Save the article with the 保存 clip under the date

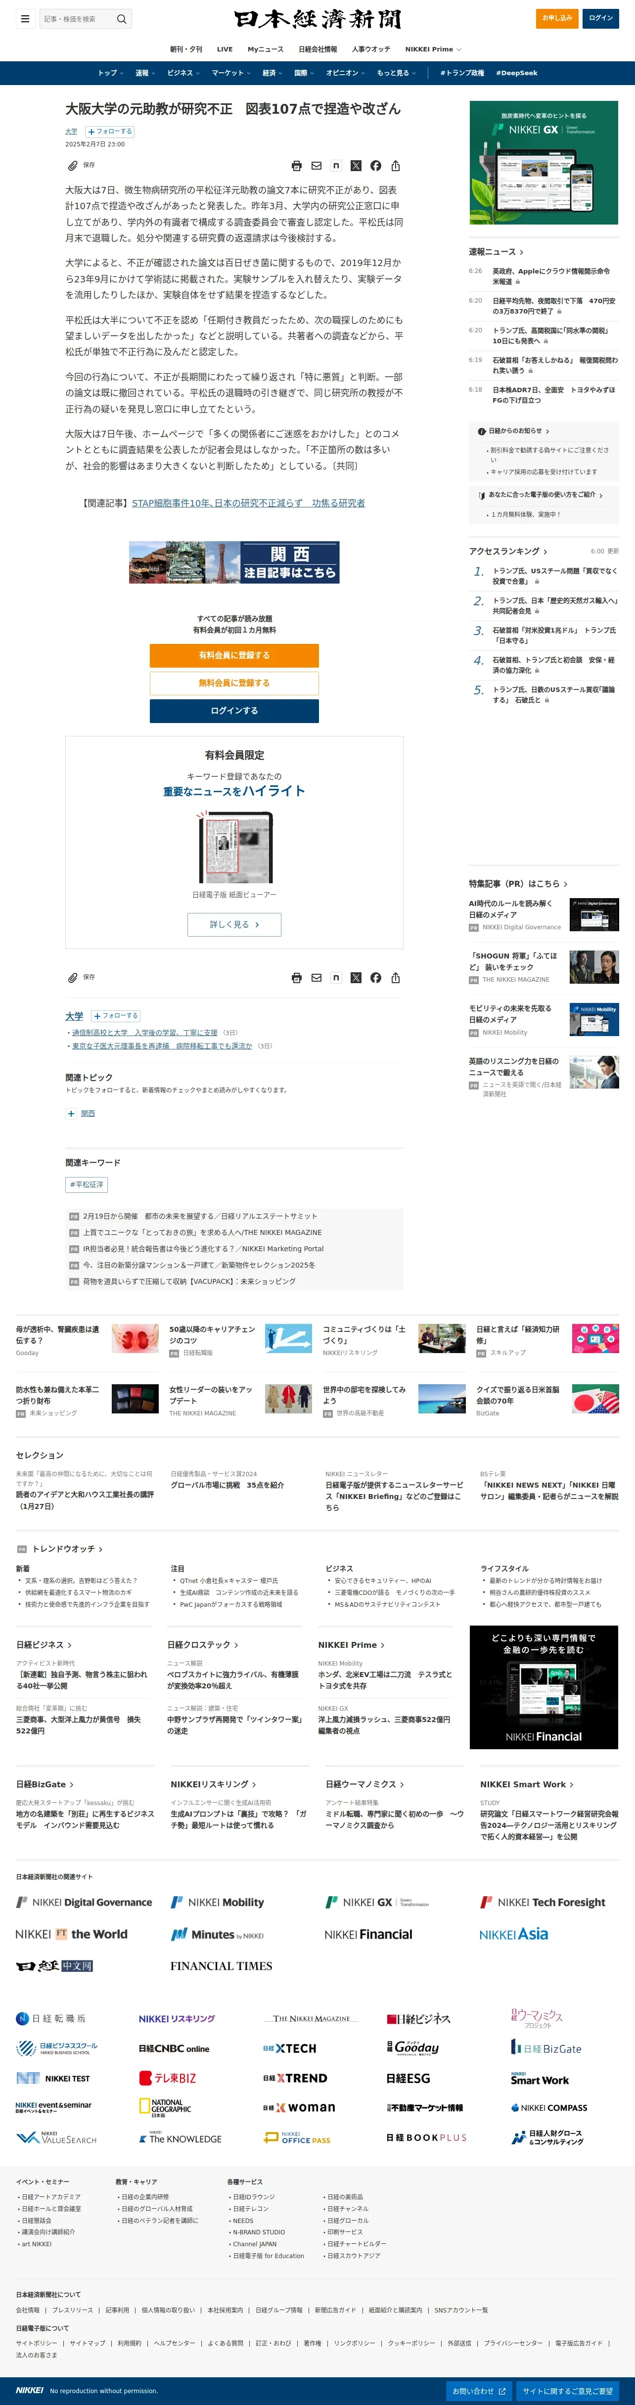point(80,165)
